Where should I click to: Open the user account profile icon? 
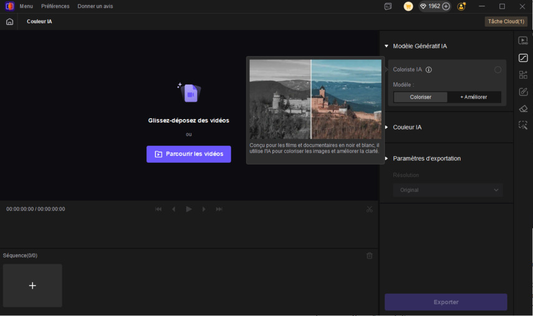click(461, 6)
